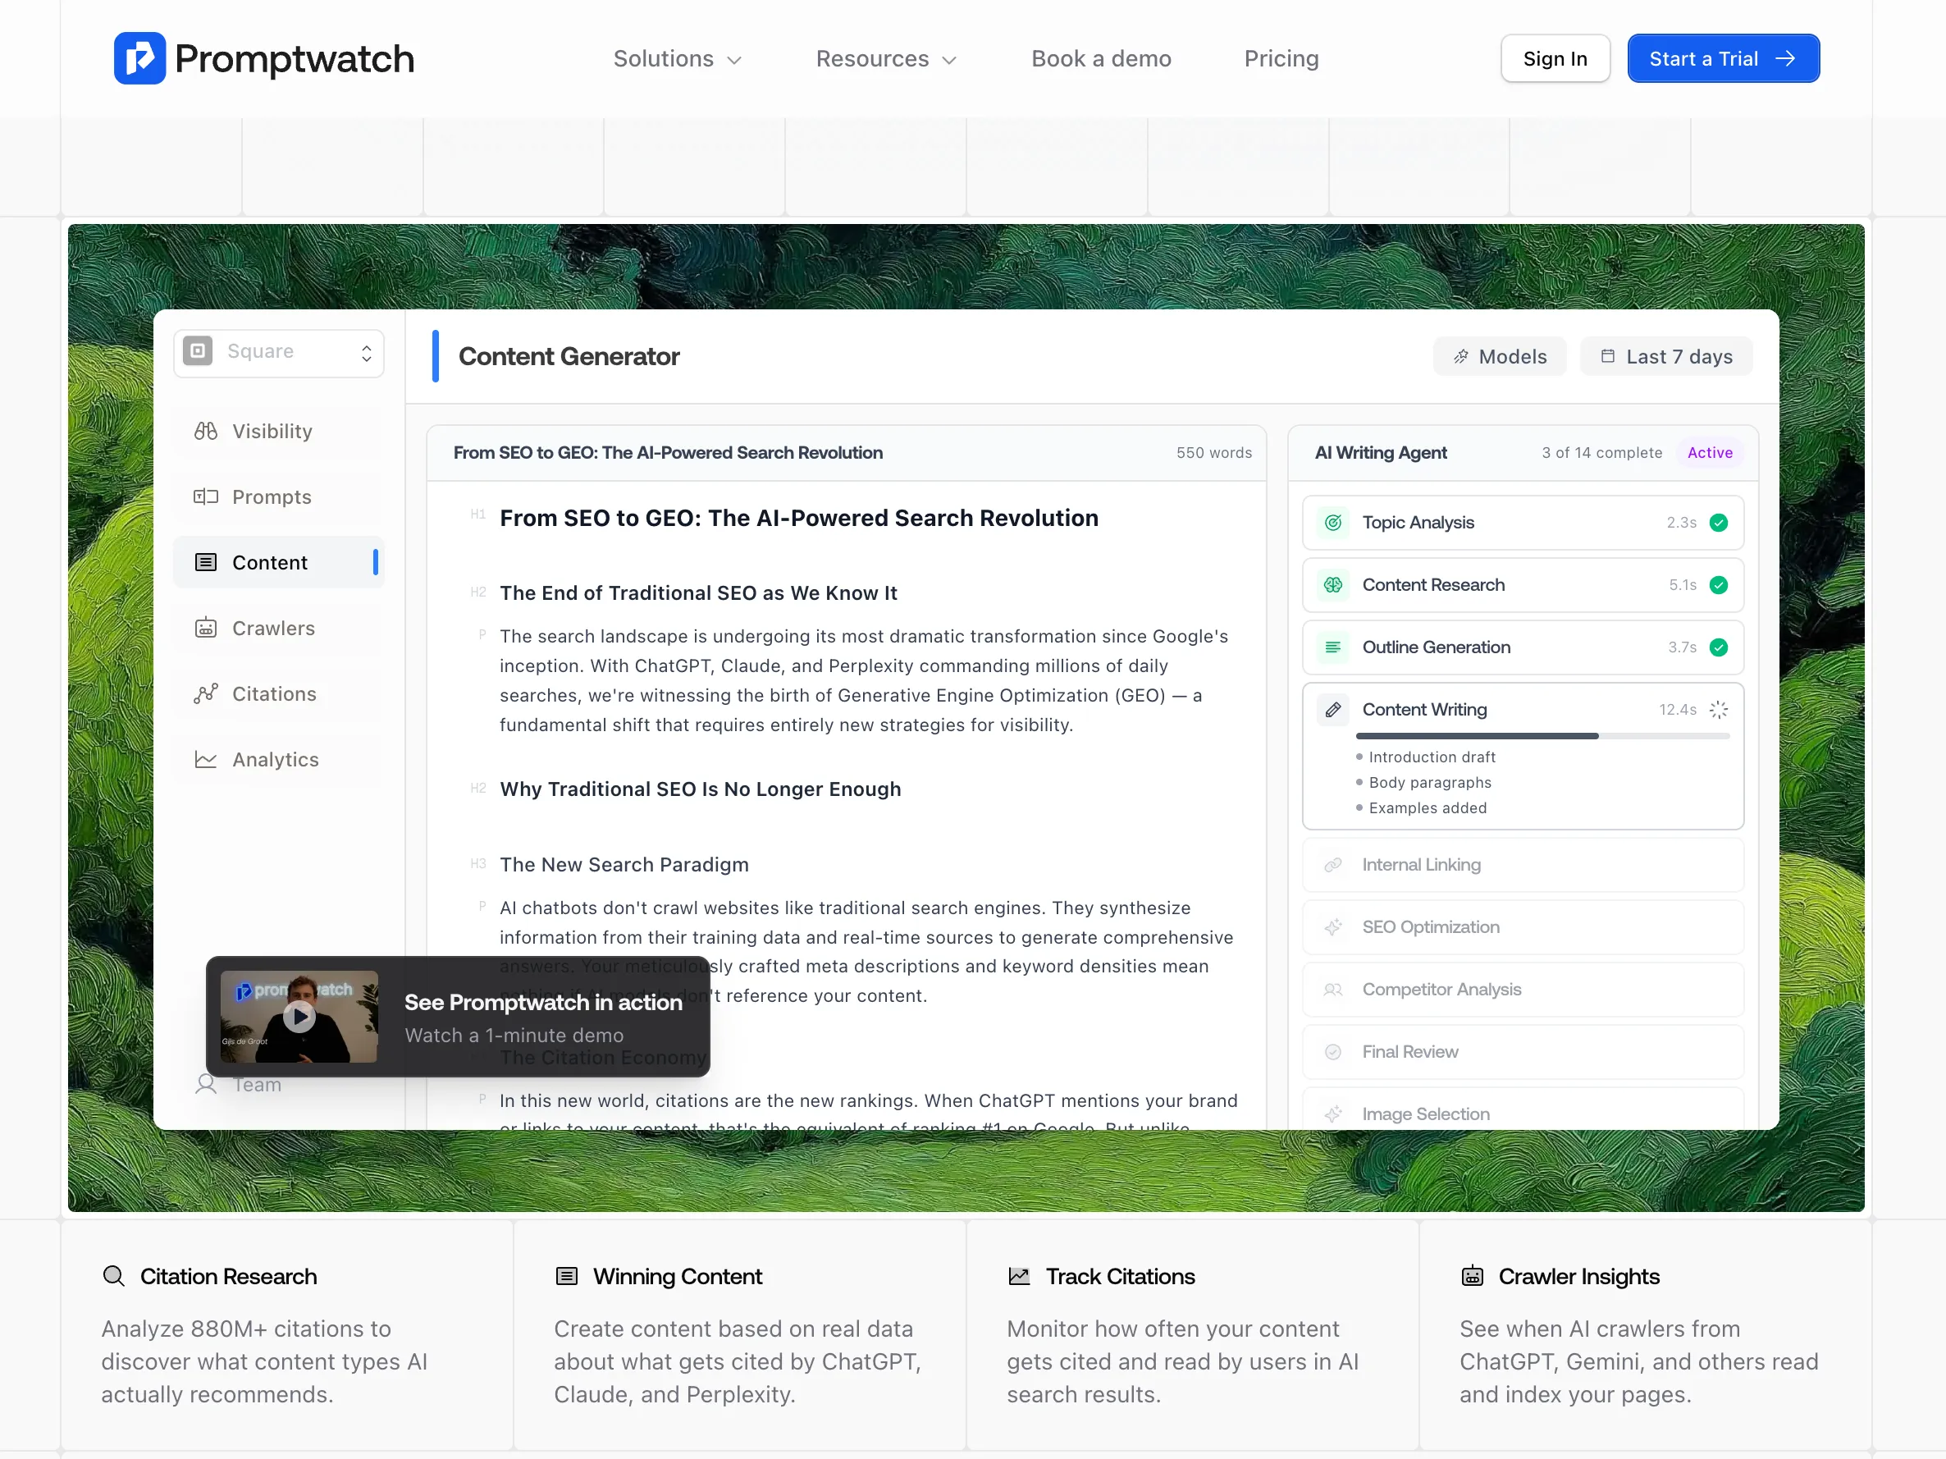The width and height of the screenshot is (1946, 1459).
Task: Open the Pricing page
Action: 1281,59
